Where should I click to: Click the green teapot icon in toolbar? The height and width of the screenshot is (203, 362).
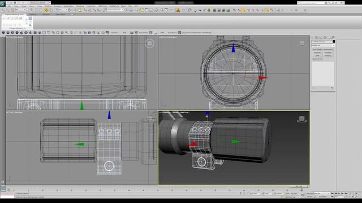click(x=209, y=10)
